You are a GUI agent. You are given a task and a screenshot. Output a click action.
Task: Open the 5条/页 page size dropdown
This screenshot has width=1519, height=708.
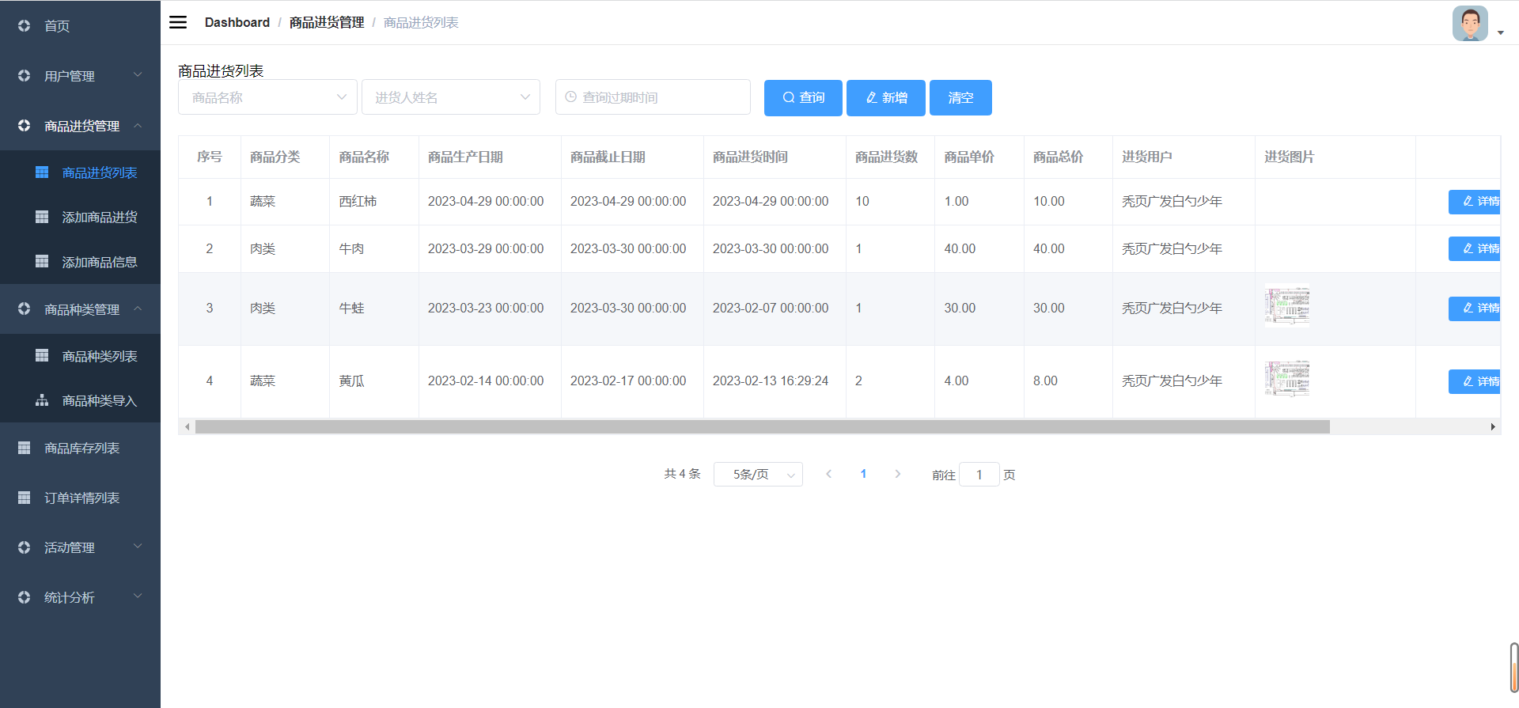tap(758, 474)
